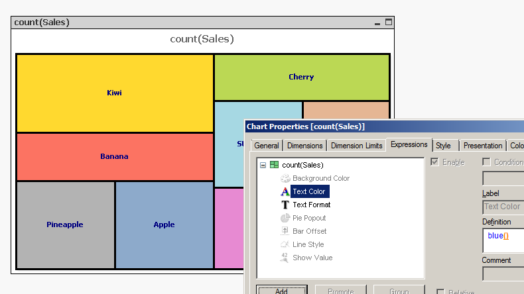524x294 pixels.
Task: Select the yellow Kiwi block
Action: tap(115, 93)
